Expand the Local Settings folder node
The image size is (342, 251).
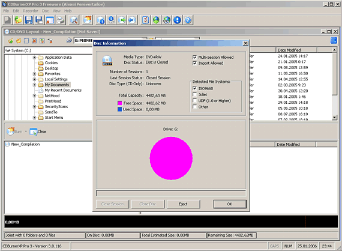(34, 79)
